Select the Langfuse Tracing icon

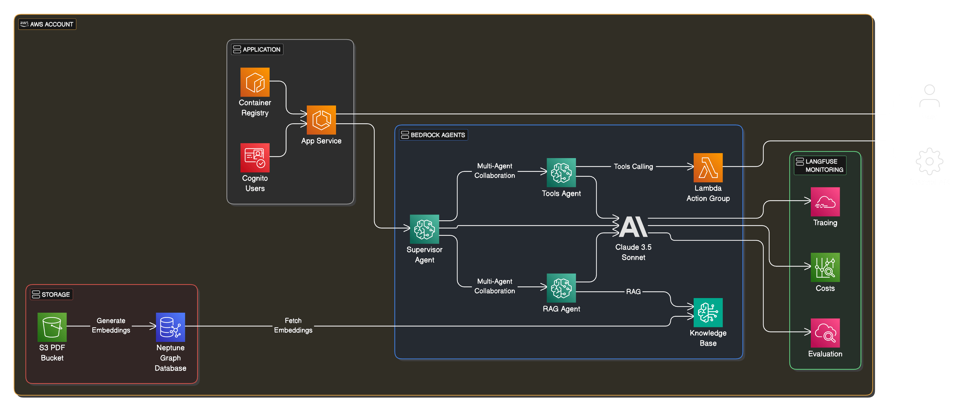tap(825, 202)
